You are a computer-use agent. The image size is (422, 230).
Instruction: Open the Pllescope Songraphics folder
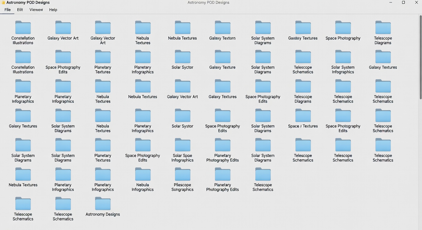[182, 179]
